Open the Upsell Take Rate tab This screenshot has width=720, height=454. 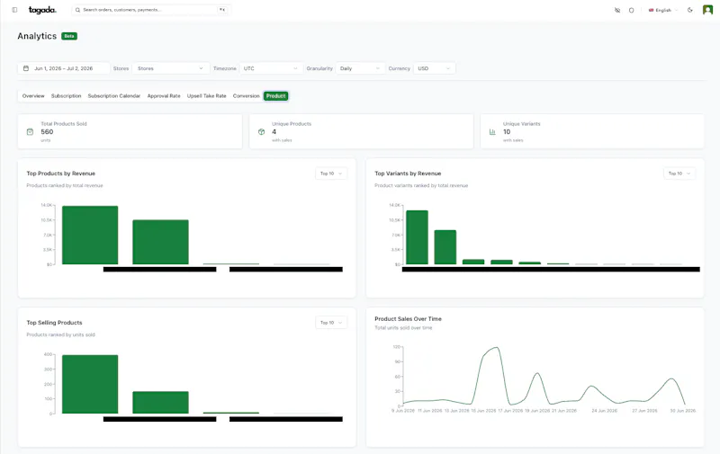click(x=207, y=96)
